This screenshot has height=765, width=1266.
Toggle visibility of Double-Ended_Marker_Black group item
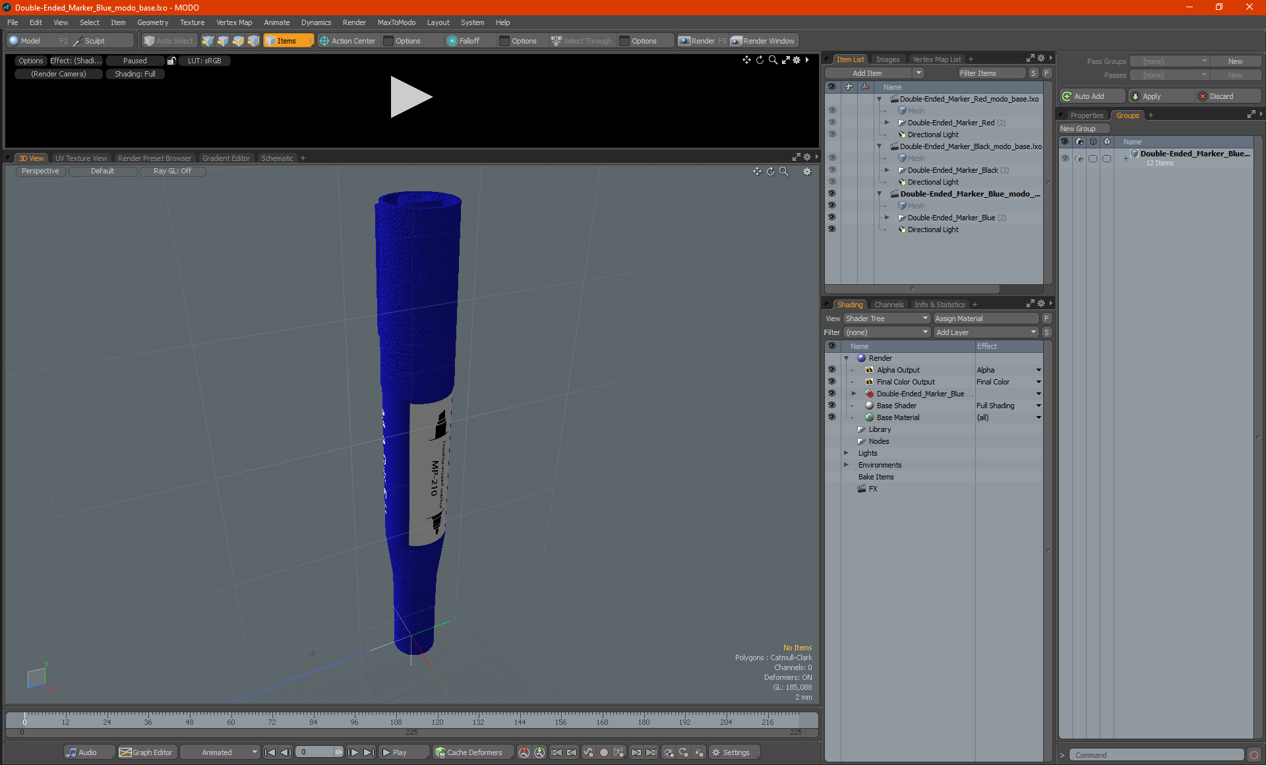coord(831,170)
